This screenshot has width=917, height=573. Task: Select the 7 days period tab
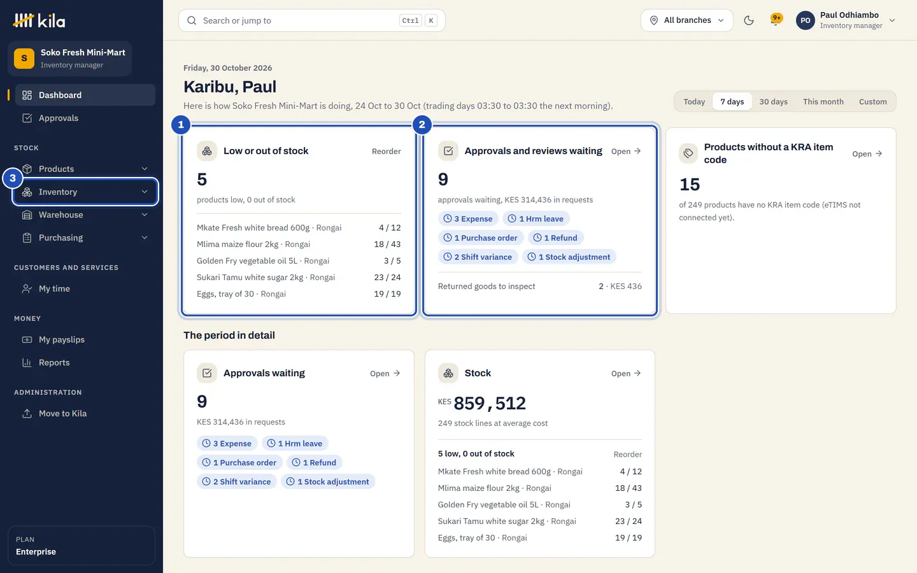click(732, 102)
